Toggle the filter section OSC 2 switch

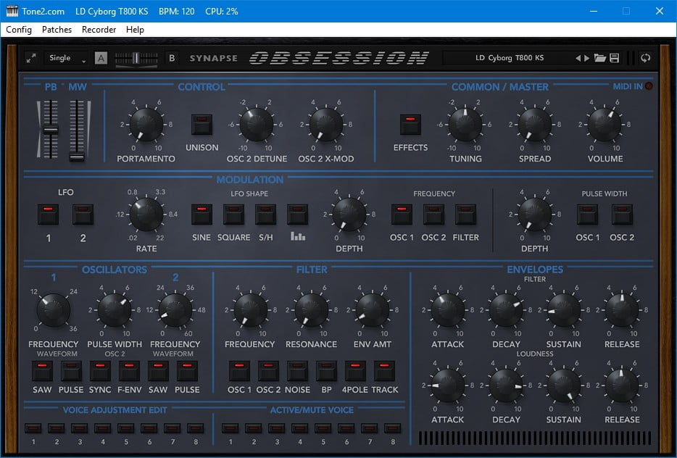268,371
